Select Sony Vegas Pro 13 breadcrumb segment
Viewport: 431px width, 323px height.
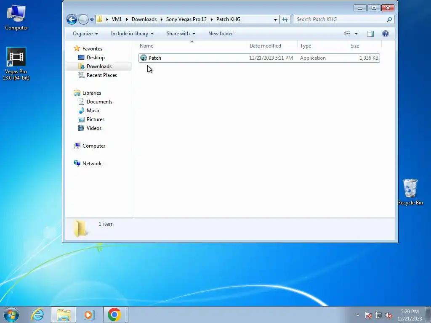tap(186, 19)
